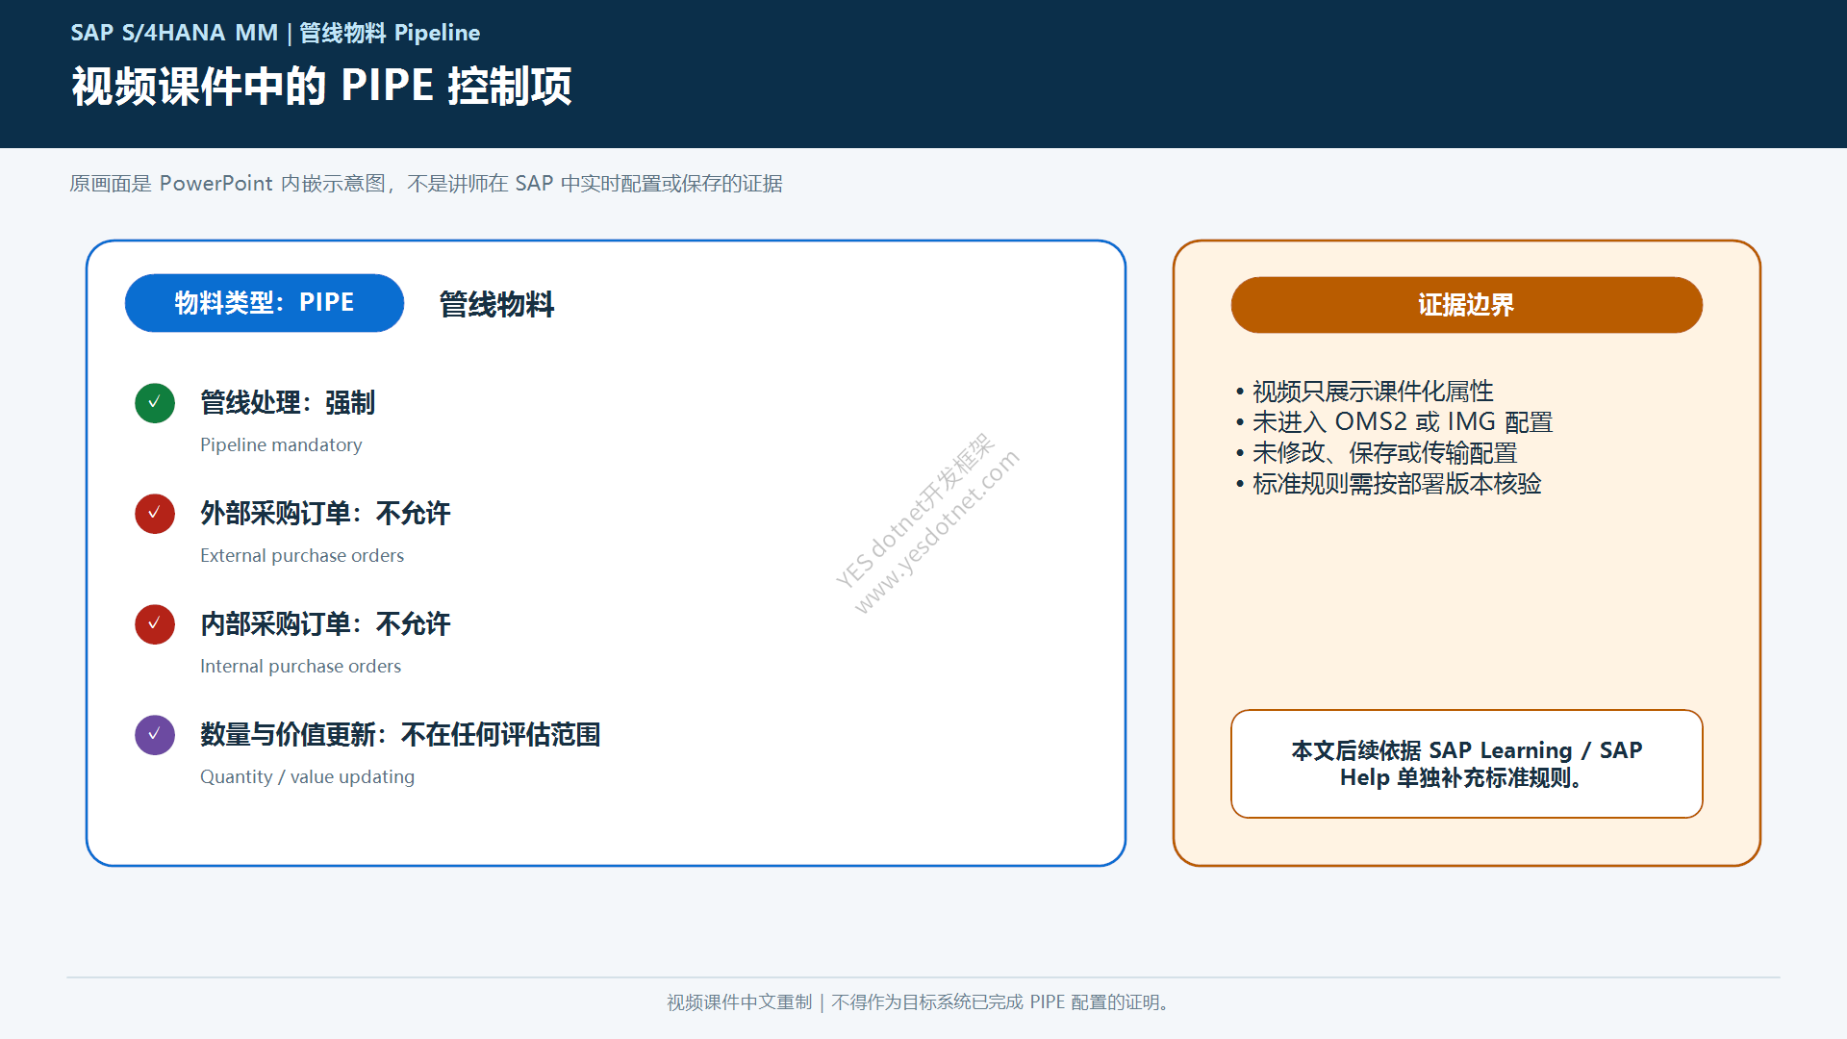Click the heading 外部采购订单：不允许
The image size is (1847, 1039).
[325, 513]
